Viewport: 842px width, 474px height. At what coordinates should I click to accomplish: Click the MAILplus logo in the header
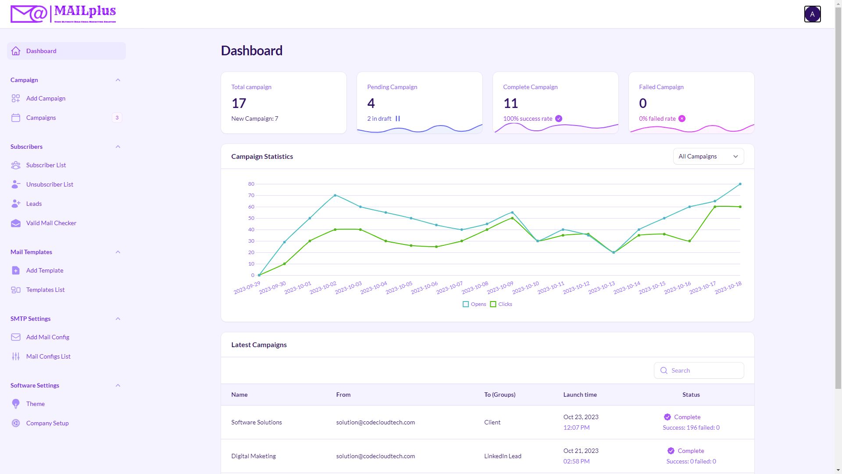coord(63,14)
